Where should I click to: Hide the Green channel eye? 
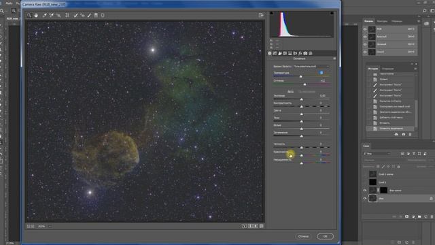[365, 44]
